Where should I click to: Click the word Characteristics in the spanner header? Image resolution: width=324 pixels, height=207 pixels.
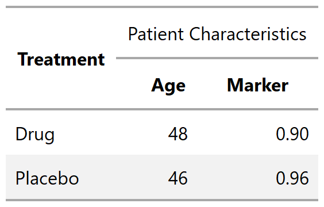coord(248,34)
